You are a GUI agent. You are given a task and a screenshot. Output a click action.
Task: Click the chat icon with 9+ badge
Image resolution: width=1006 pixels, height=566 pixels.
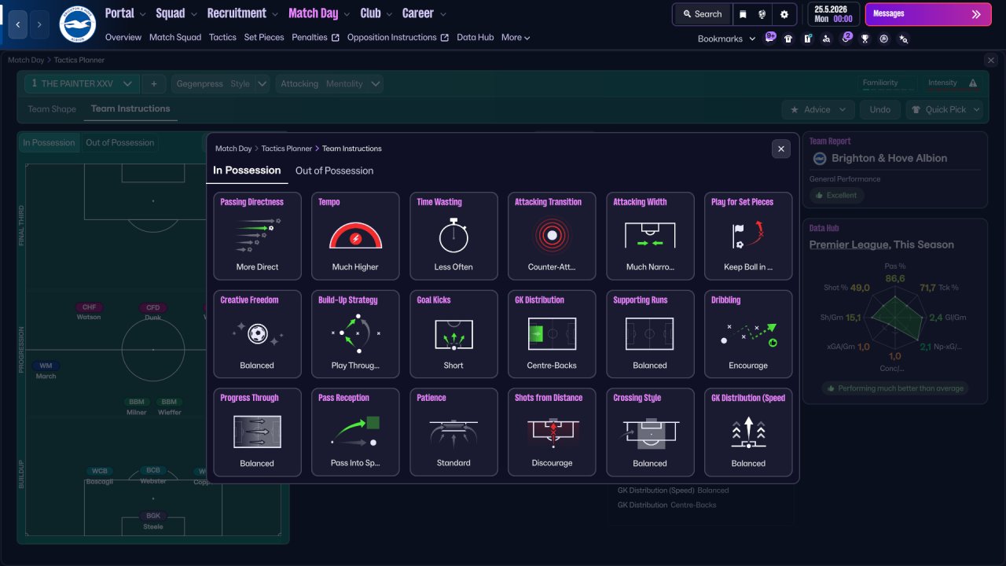pyautogui.click(x=769, y=38)
